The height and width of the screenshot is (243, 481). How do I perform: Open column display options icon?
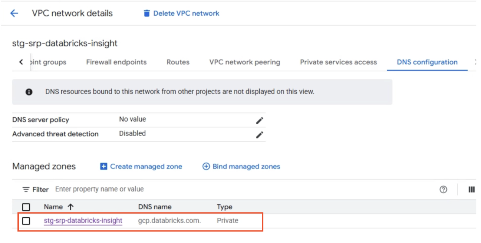471,190
